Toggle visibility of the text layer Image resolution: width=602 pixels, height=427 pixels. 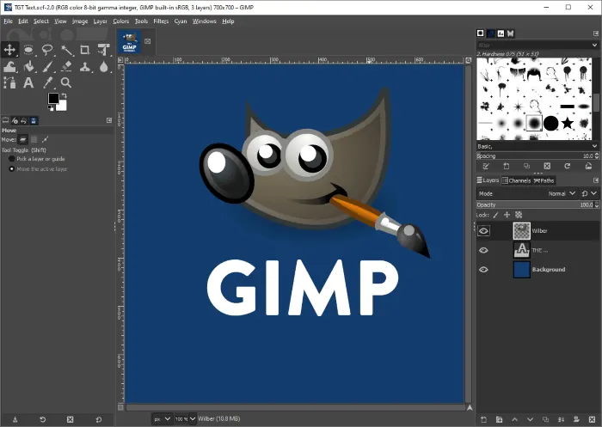coord(483,250)
